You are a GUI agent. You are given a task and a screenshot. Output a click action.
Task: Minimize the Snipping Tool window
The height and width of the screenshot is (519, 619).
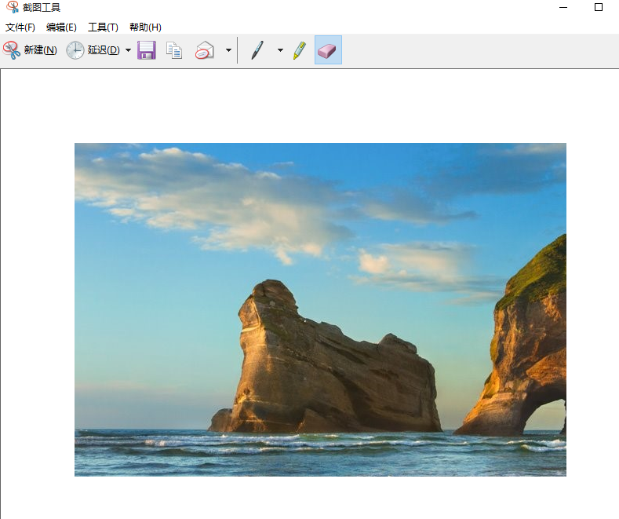click(563, 7)
